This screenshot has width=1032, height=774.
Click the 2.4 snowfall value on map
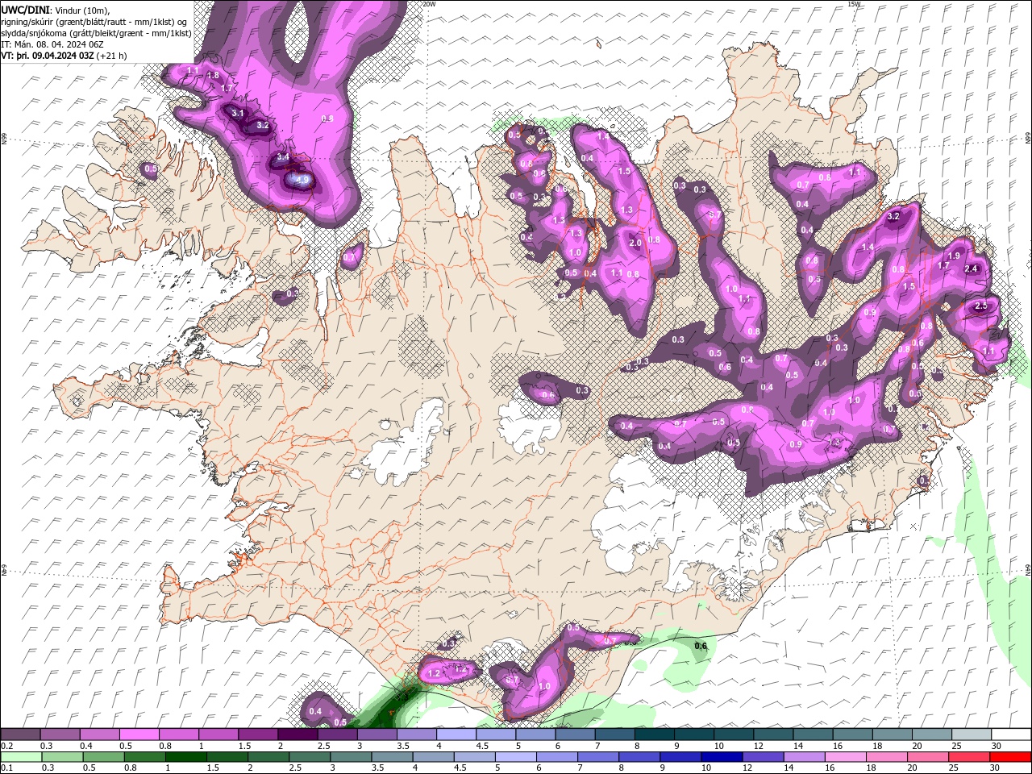click(971, 268)
